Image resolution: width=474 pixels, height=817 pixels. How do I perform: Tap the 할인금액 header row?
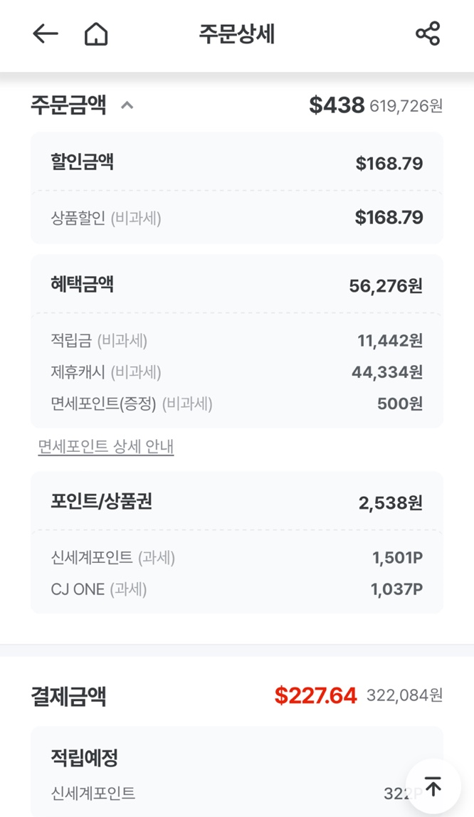click(236, 162)
